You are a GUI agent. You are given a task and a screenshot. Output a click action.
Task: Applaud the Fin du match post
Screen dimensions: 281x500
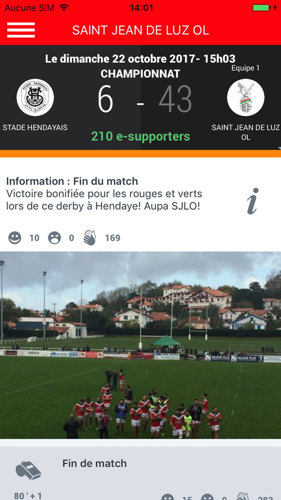[90, 238]
